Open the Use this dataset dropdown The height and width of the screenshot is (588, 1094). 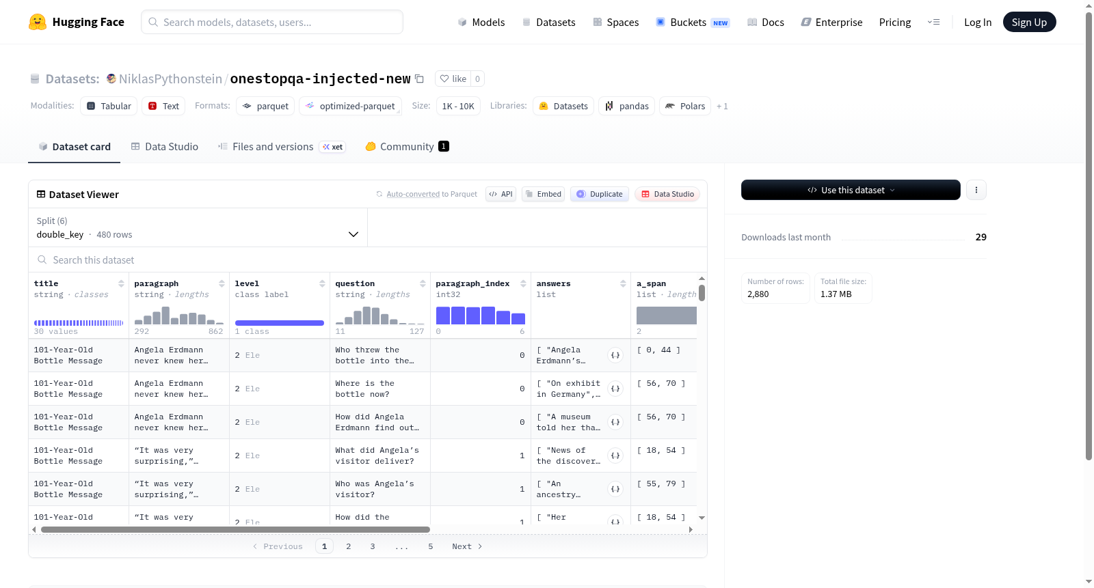[x=851, y=190]
